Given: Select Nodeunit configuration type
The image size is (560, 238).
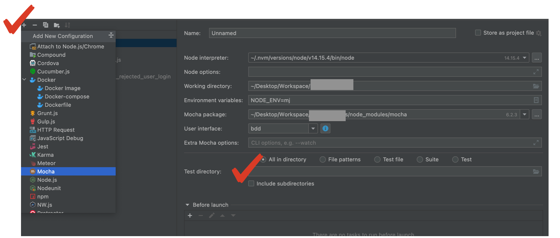Looking at the screenshot, I should 68,188.
